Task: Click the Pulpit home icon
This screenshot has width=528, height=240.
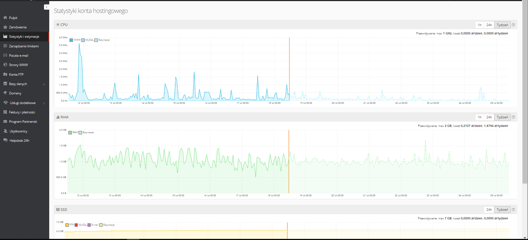Action: (5, 18)
